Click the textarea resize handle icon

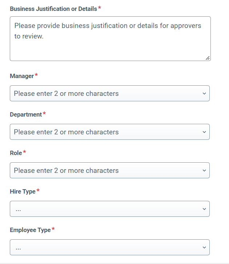(x=208, y=58)
